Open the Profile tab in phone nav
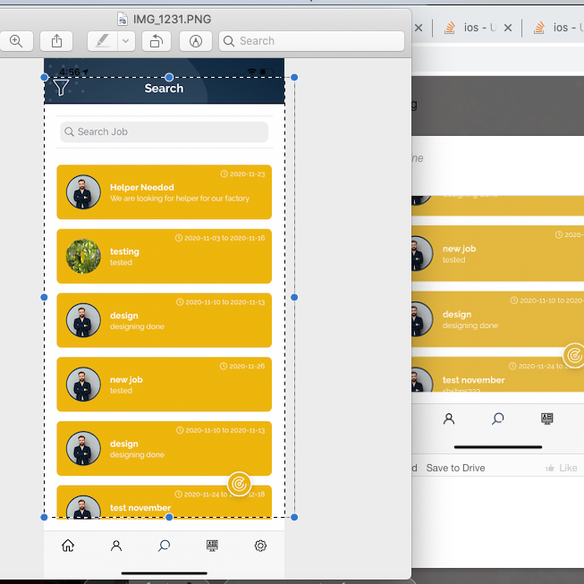The width and height of the screenshot is (584, 584). click(x=116, y=546)
